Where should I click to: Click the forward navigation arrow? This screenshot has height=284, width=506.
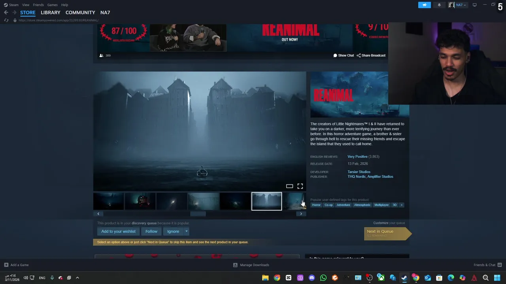point(15,13)
